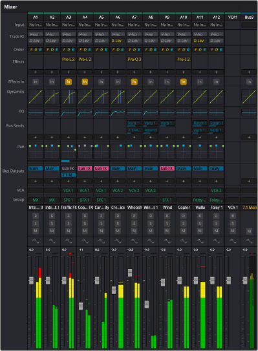Open Pro-L 2 effect on track A3

click(x=69, y=59)
